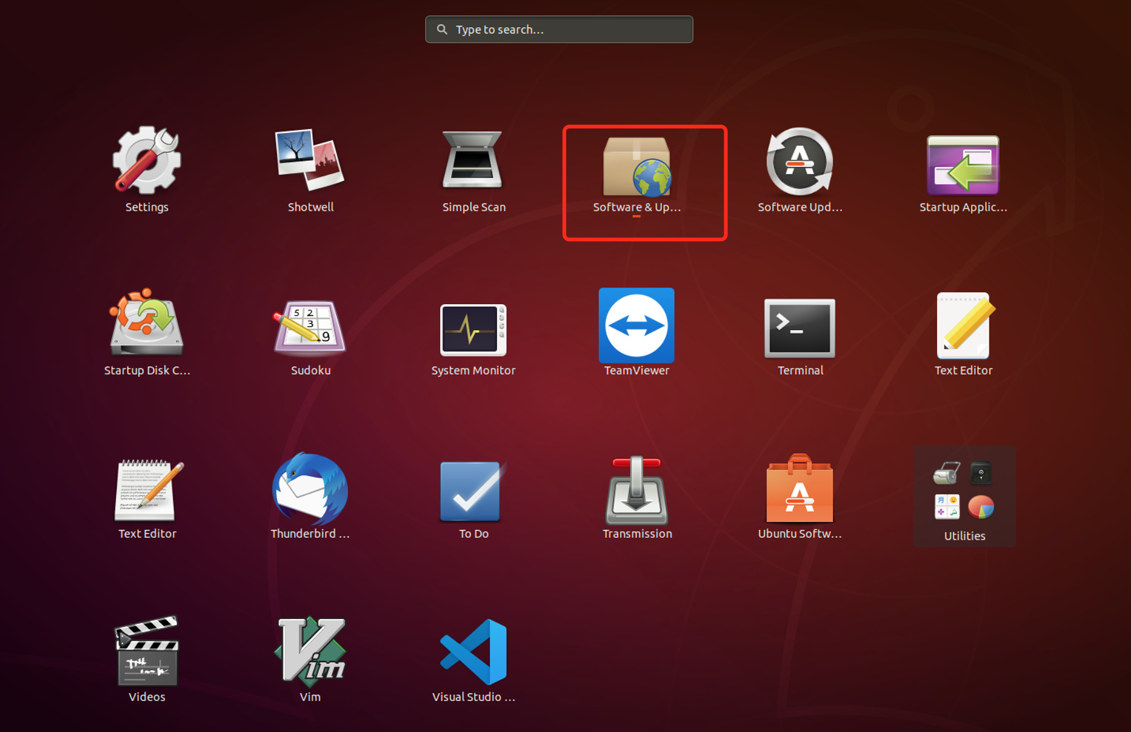Open the Settings application
This screenshot has width=1131, height=732.
coord(146,162)
